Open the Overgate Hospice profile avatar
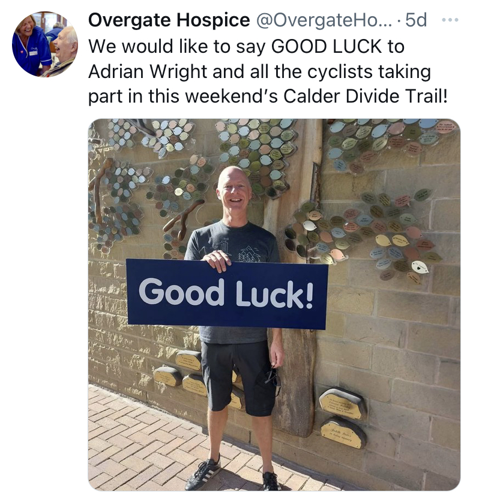 click(x=45, y=44)
